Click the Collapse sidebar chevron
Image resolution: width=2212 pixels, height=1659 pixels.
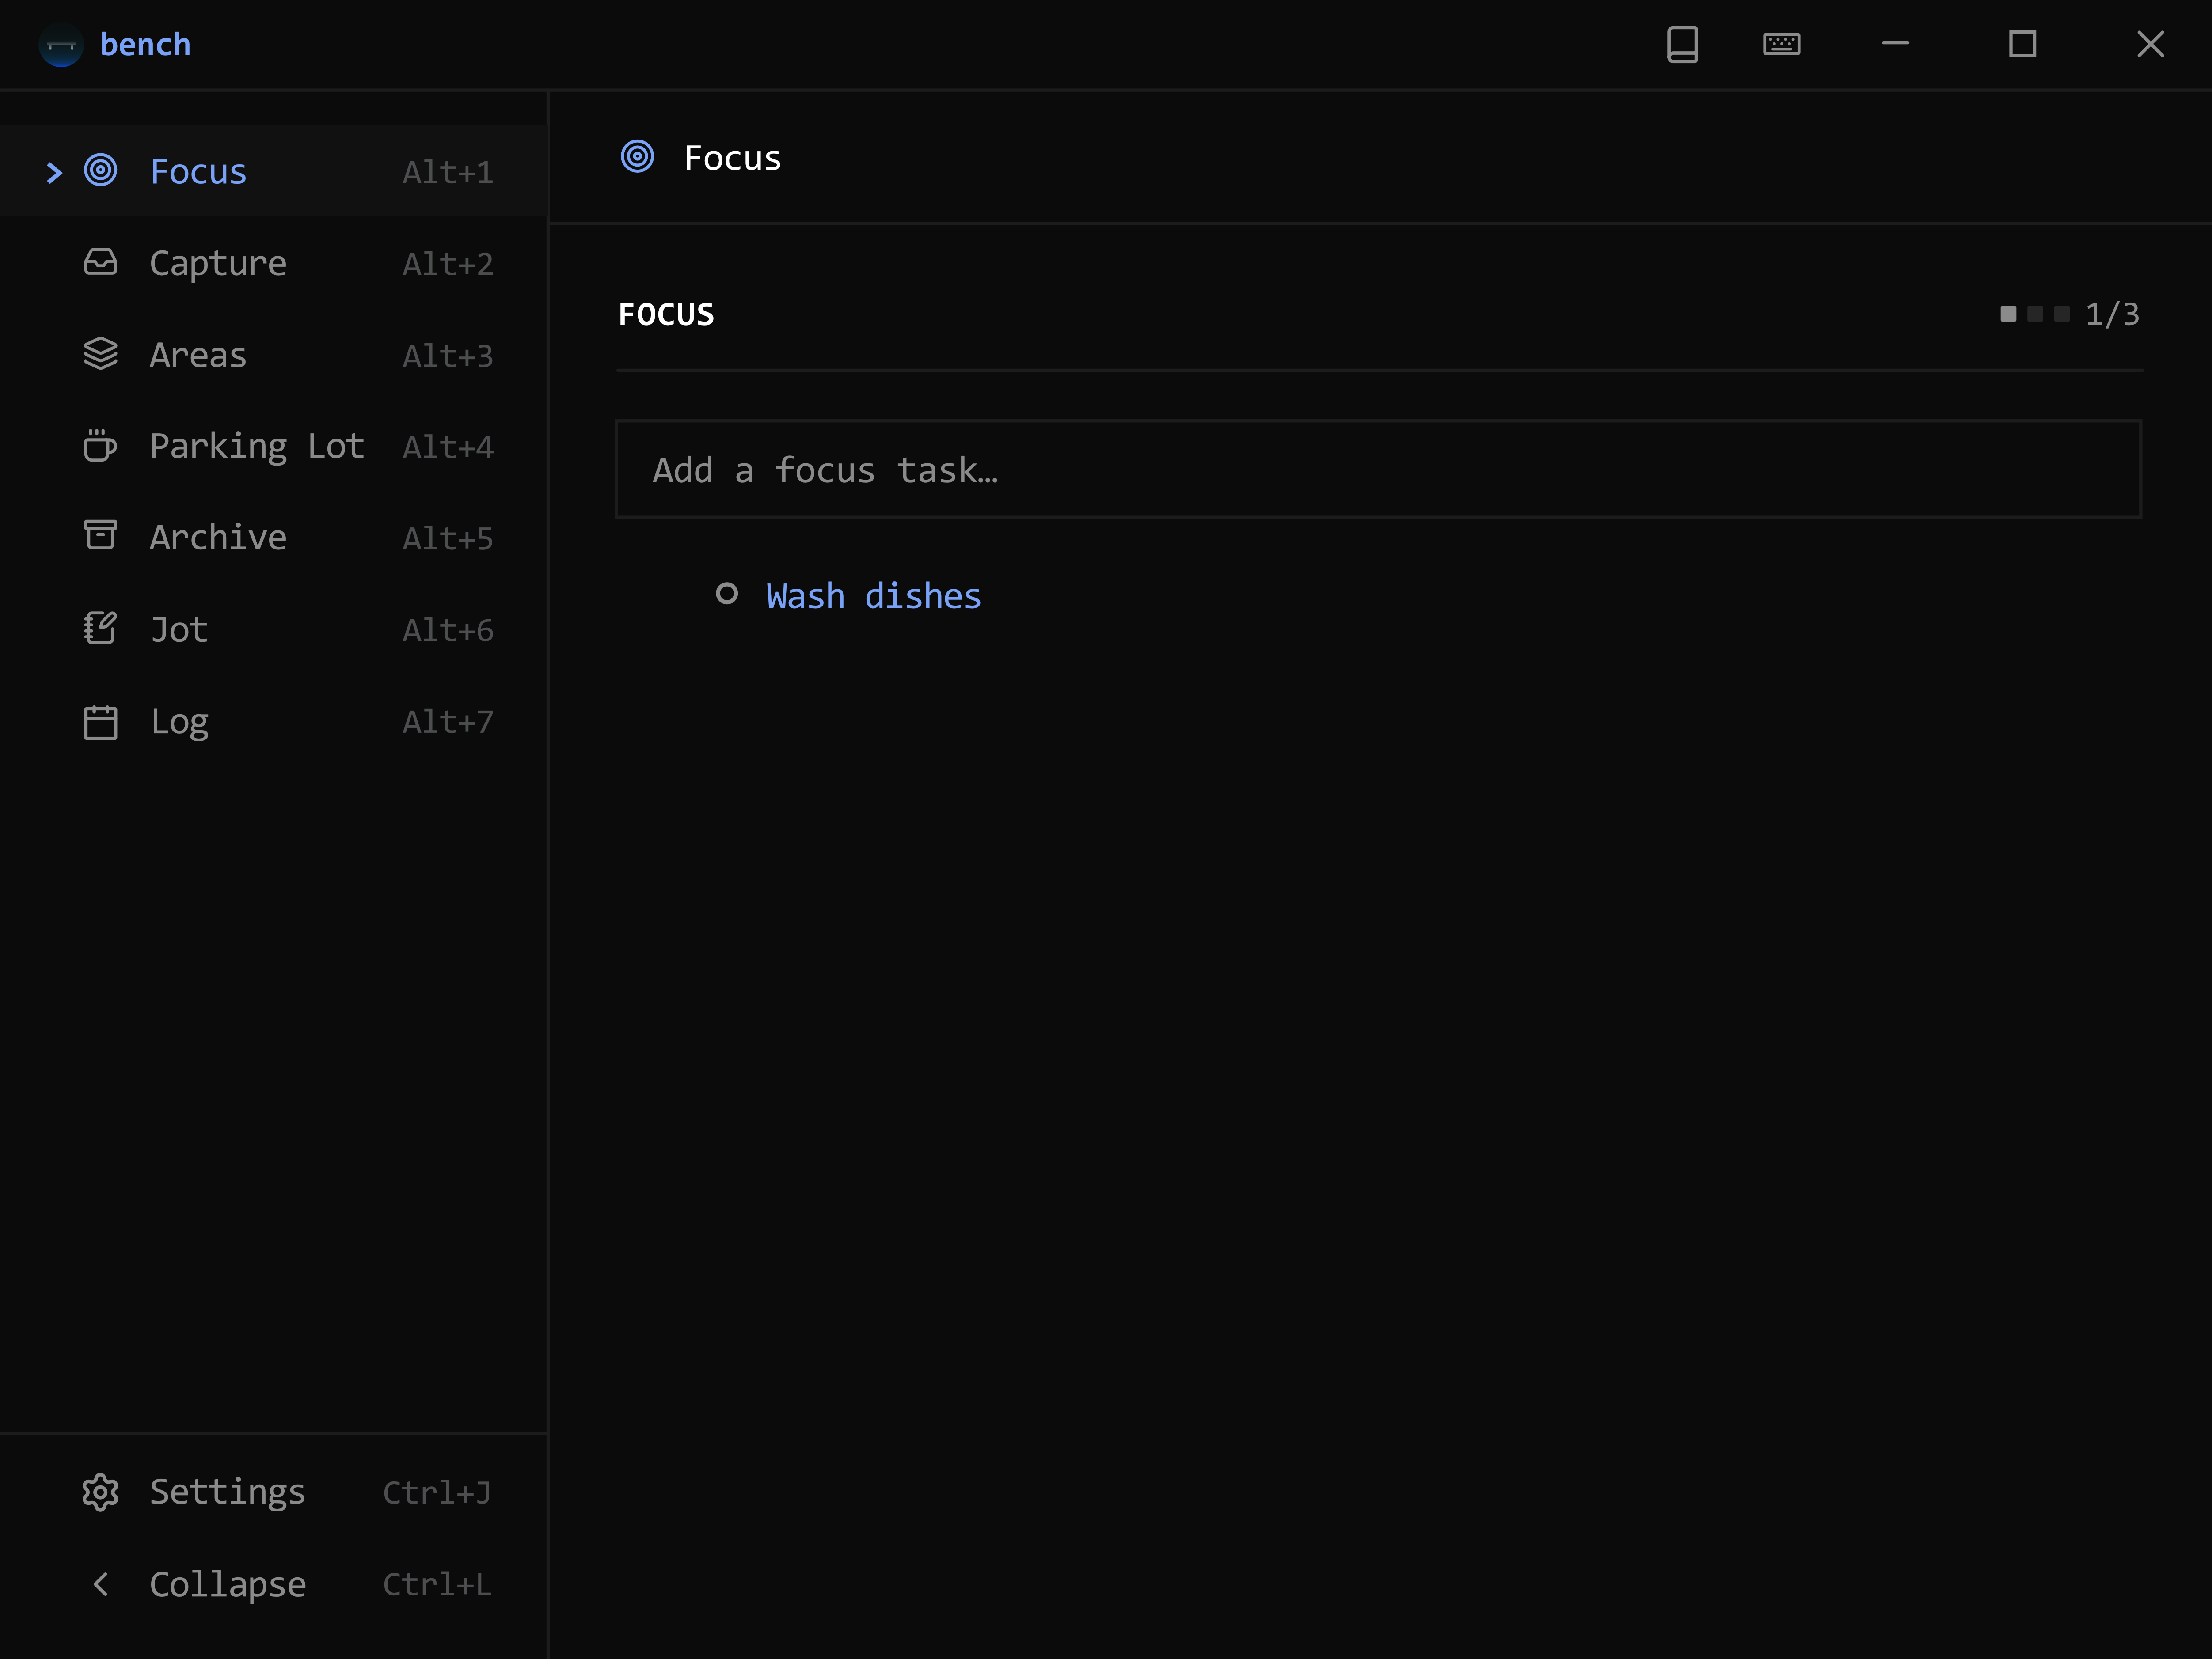[100, 1583]
